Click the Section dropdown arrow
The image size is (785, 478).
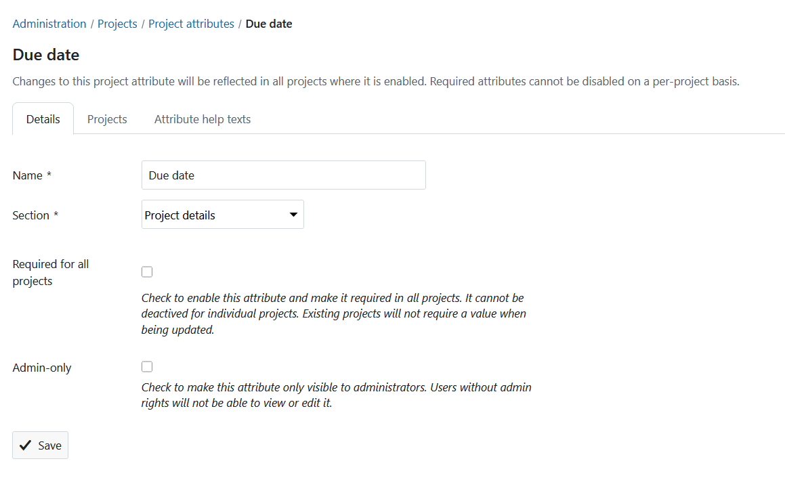click(x=293, y=214)
